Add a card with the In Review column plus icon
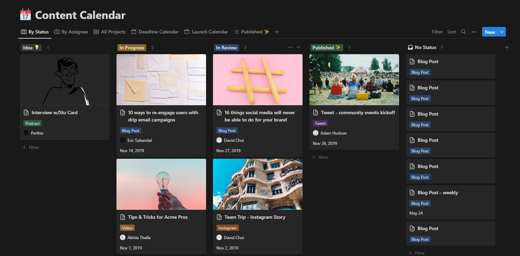Screen dimensions: 520x256 (298, 47)
